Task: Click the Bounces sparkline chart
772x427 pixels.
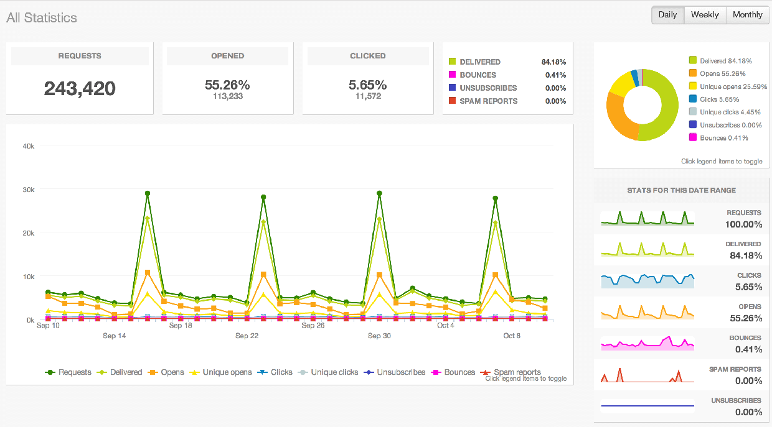Action: [x=647, y=344]
